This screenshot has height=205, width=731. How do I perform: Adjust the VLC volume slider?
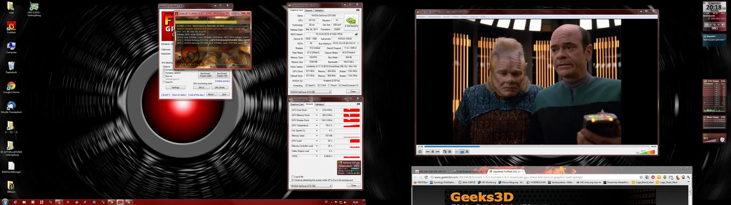pyautogui.click(x=648, y=152)
